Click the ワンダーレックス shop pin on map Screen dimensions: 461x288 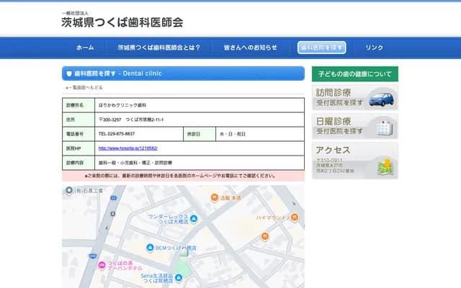coord(194,218)
